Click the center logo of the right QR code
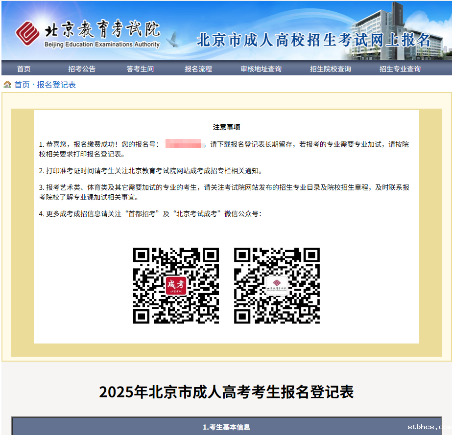The image size is (452, 435). (277, 285)
